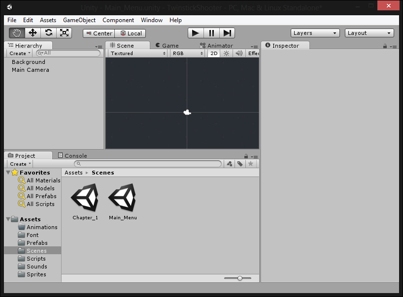
Task: Collapse the Favorites section
Action: pyautogui.click(x=8, y=173)
